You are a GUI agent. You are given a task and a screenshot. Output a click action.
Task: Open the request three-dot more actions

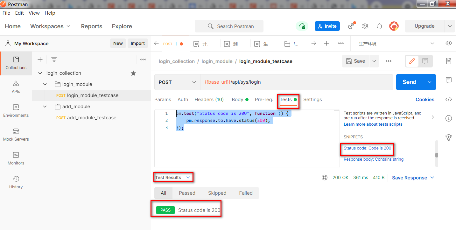tap(389, 61)
